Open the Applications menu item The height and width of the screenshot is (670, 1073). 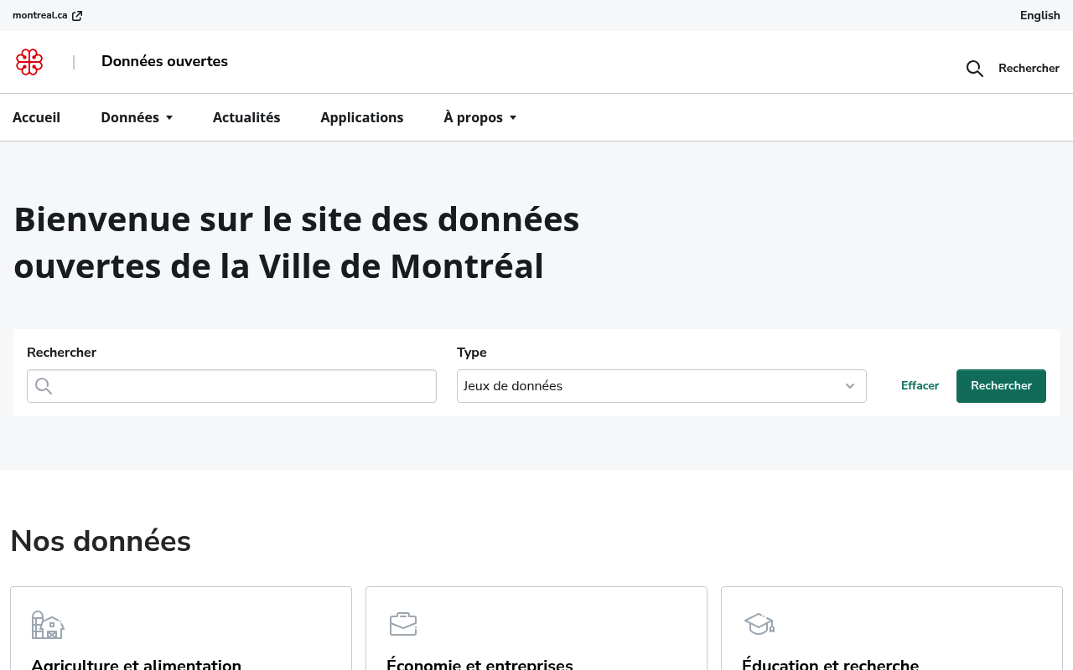click(x=362, y=117)
